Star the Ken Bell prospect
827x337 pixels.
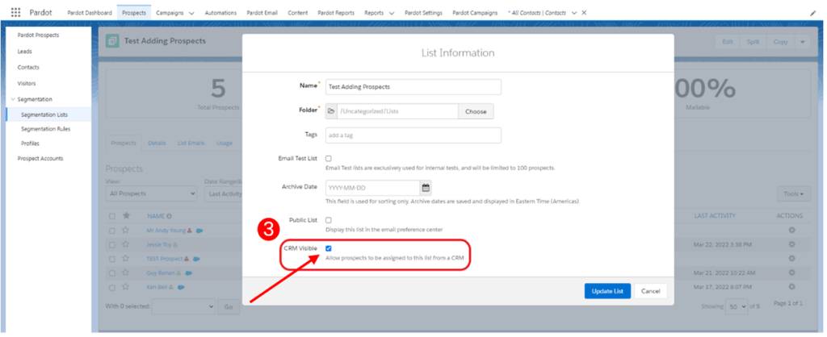point(125,287)
